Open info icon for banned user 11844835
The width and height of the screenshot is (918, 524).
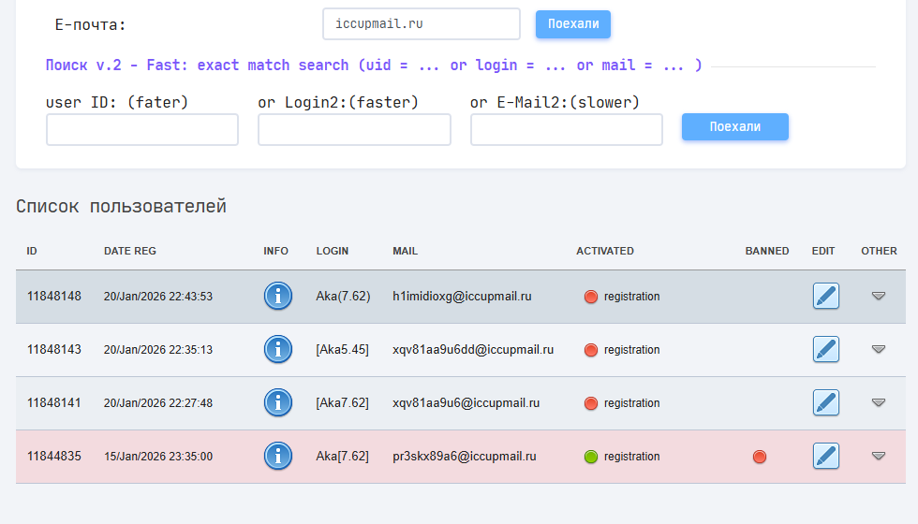[x=277, y=457]
